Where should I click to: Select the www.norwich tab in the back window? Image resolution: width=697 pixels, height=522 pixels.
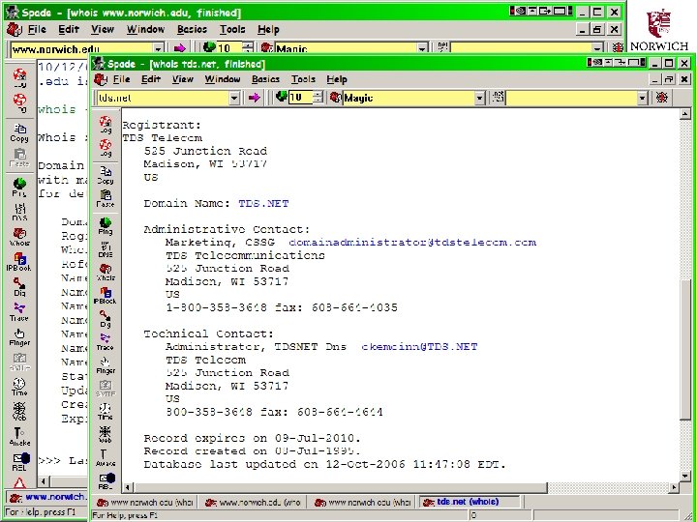(x=47, y=497)
